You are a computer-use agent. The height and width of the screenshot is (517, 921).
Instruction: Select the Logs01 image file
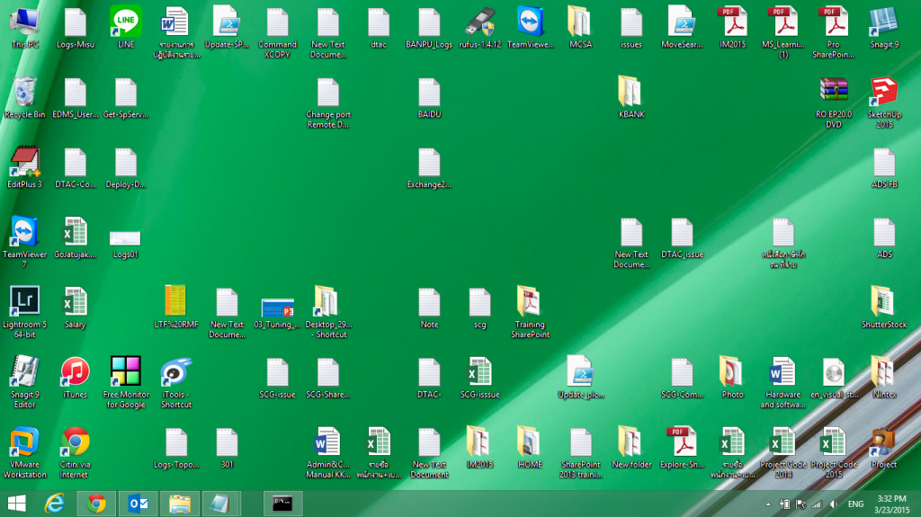[x=126, y=244]
